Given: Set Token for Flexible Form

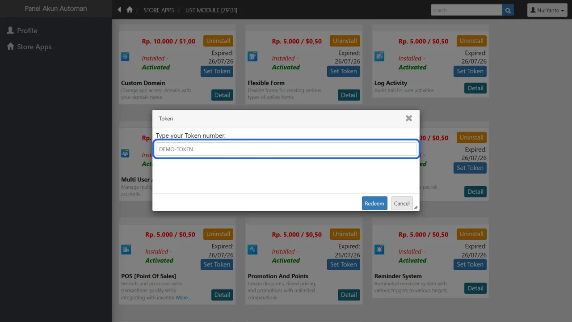Looking at the screenshot, I should point(344,71).
